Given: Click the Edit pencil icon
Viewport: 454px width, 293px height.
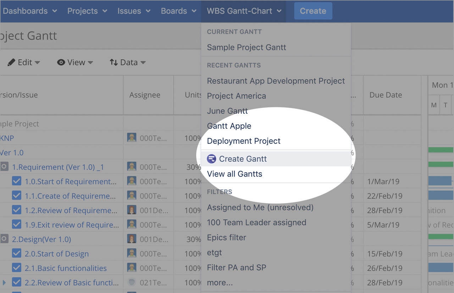Looking at the screenshot, I should click(12, 62).
